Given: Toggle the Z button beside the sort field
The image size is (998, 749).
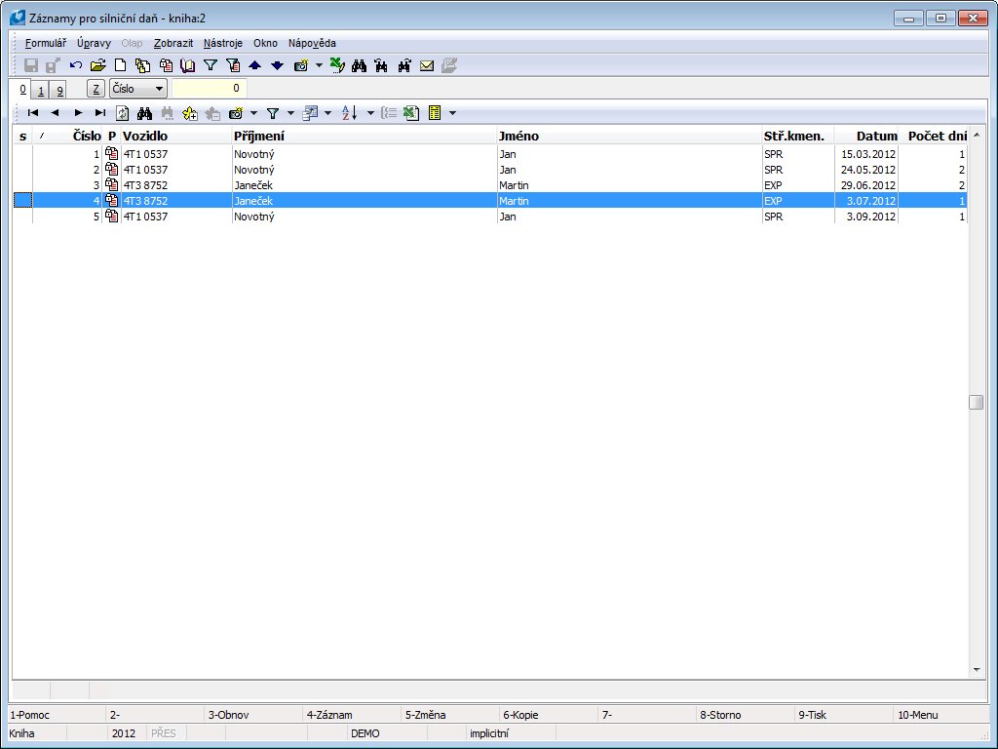Looking at the screenshot, I should (96, 89).
